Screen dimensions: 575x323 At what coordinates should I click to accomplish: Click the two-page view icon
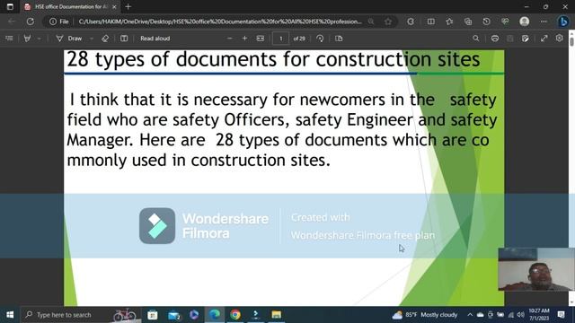(339, 38)
